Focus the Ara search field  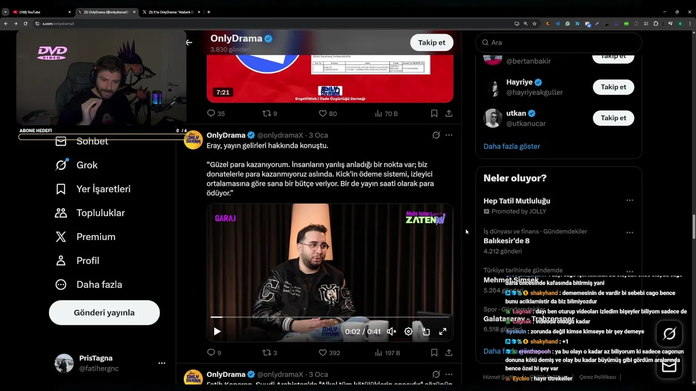point(559,42)
